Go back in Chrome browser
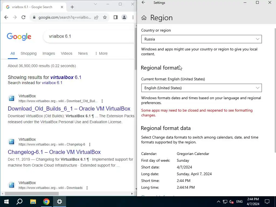The image size is (276, 207). pyautogui.click(x=6, y=17)
